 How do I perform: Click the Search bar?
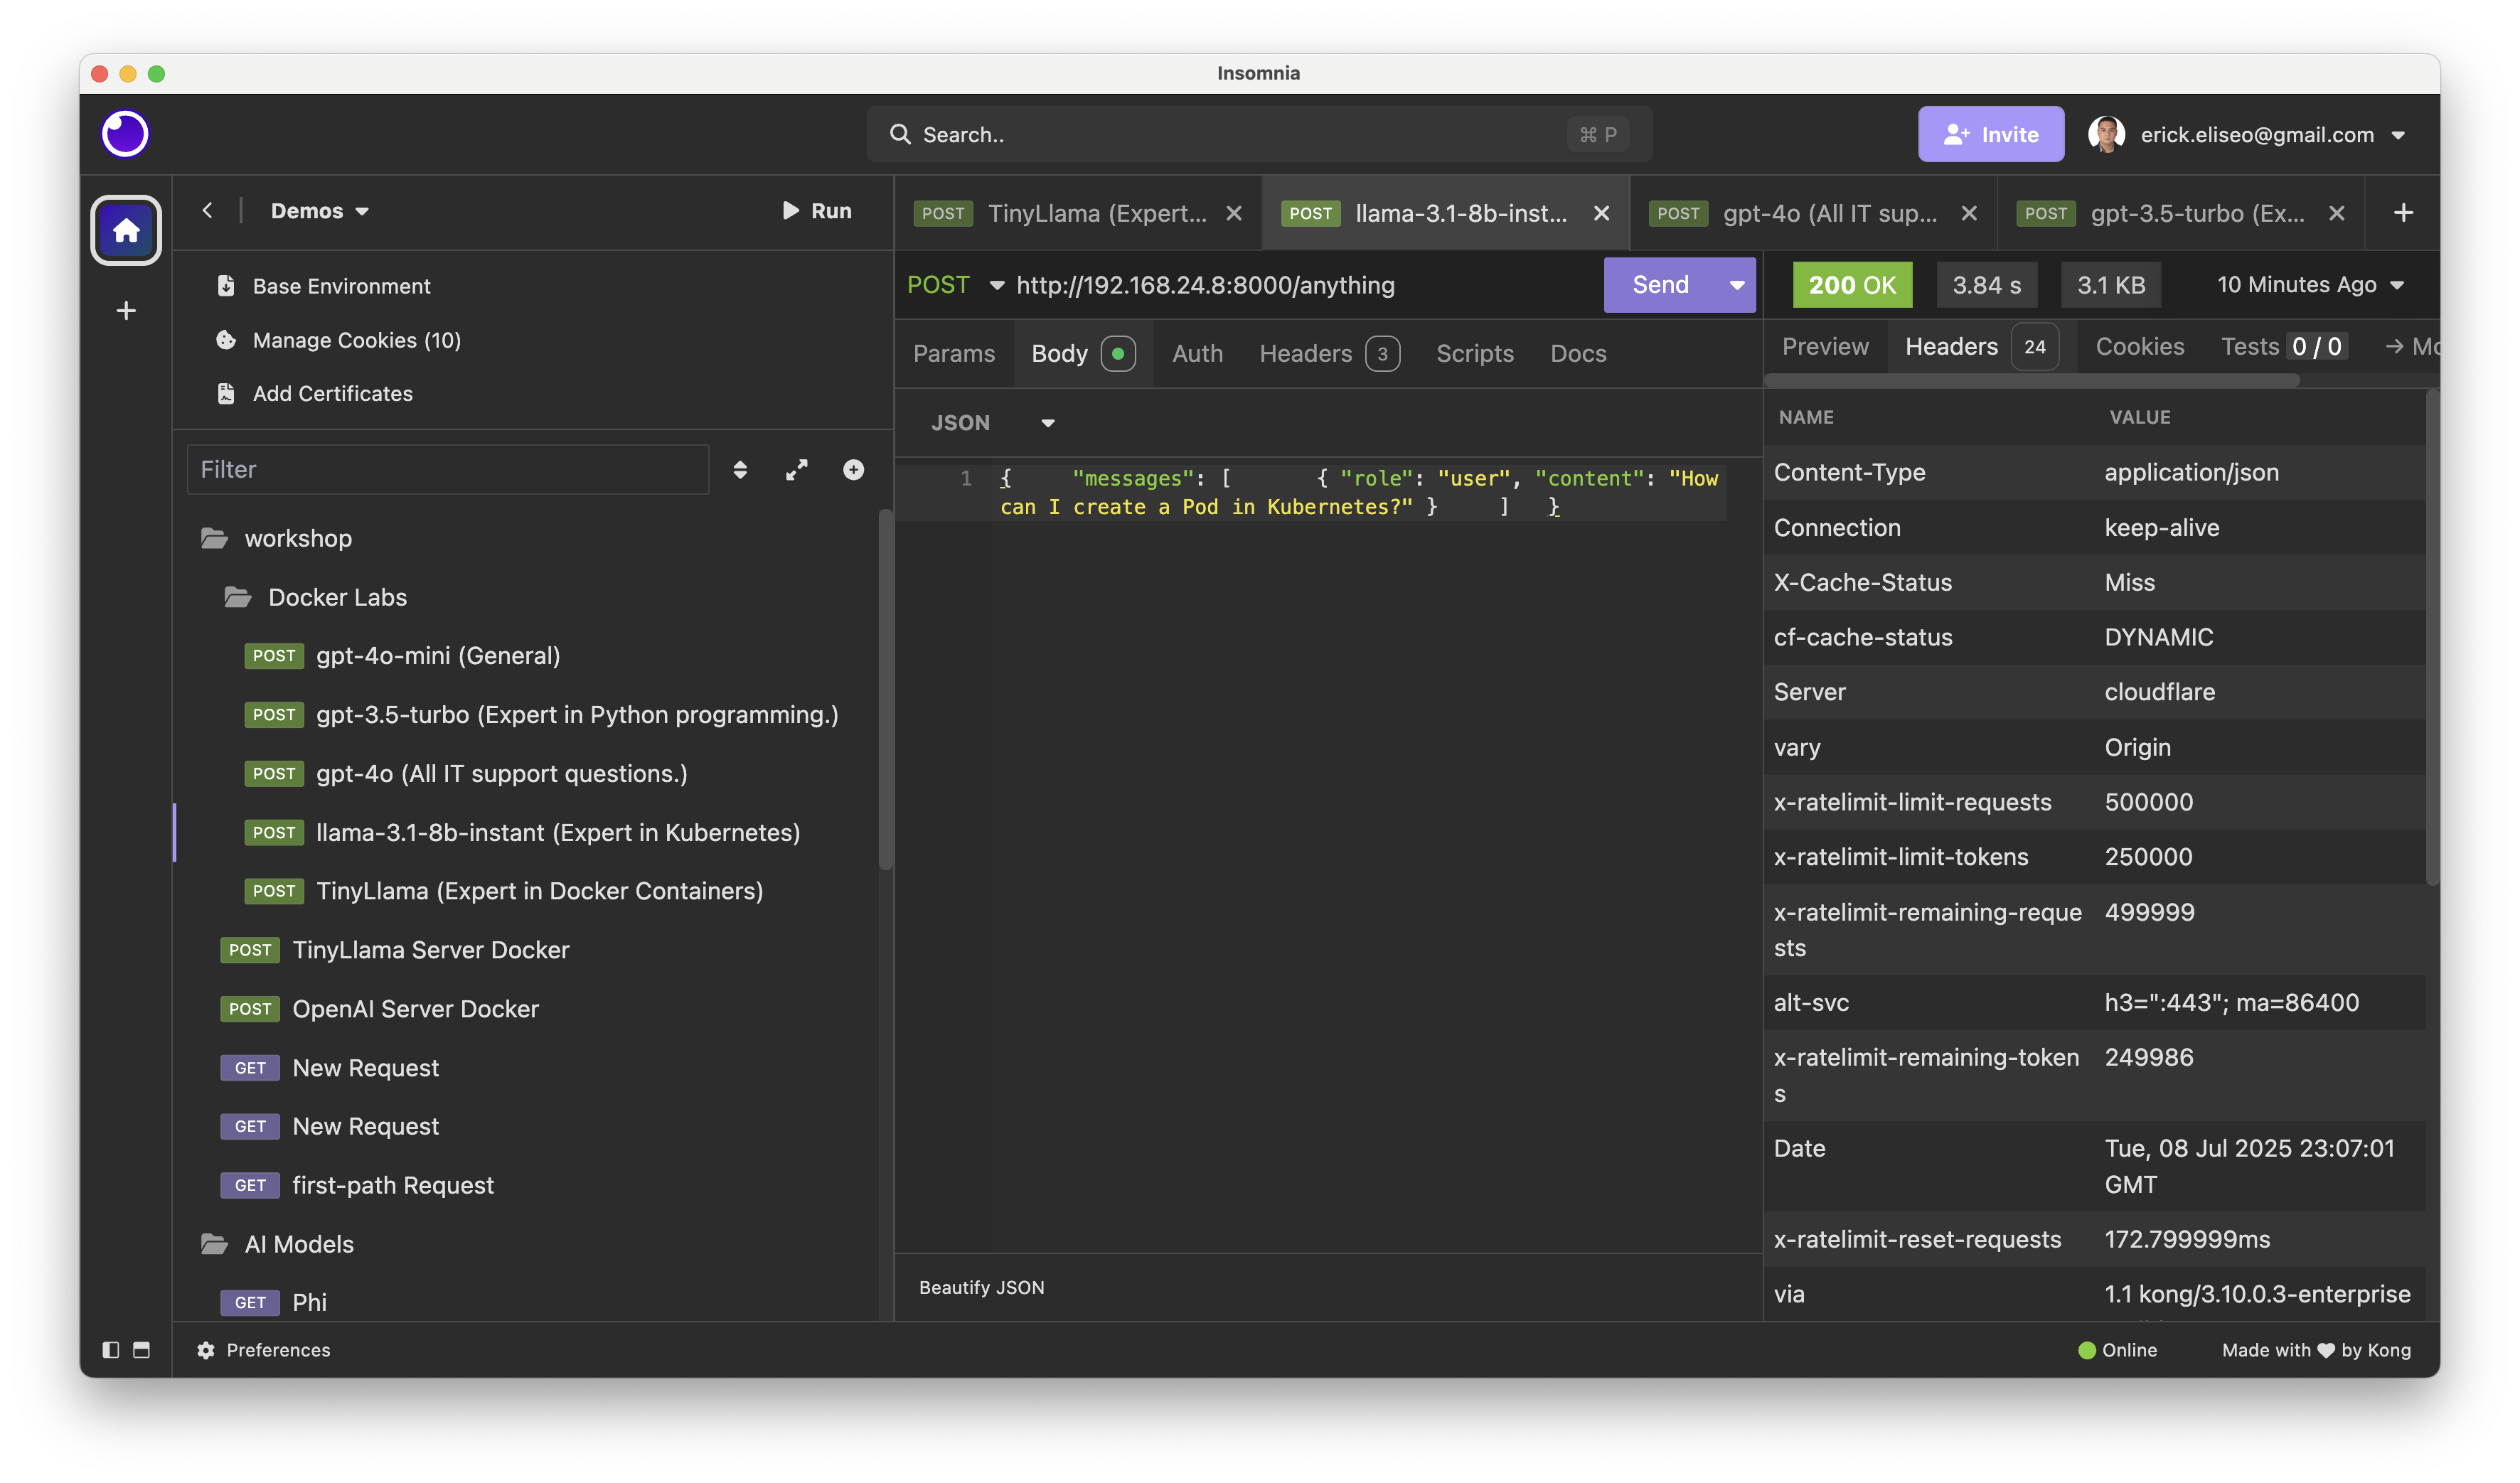(x=1259, y=134)
